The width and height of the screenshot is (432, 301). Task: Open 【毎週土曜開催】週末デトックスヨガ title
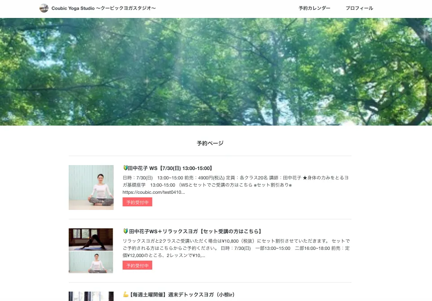182,295
